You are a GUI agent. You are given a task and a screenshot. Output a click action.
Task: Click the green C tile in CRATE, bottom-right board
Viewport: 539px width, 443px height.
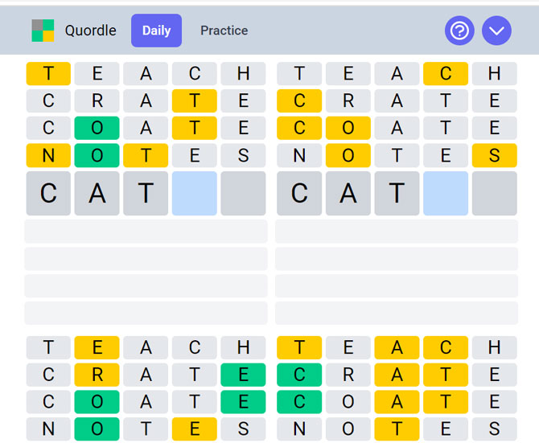tap(299, 375)
